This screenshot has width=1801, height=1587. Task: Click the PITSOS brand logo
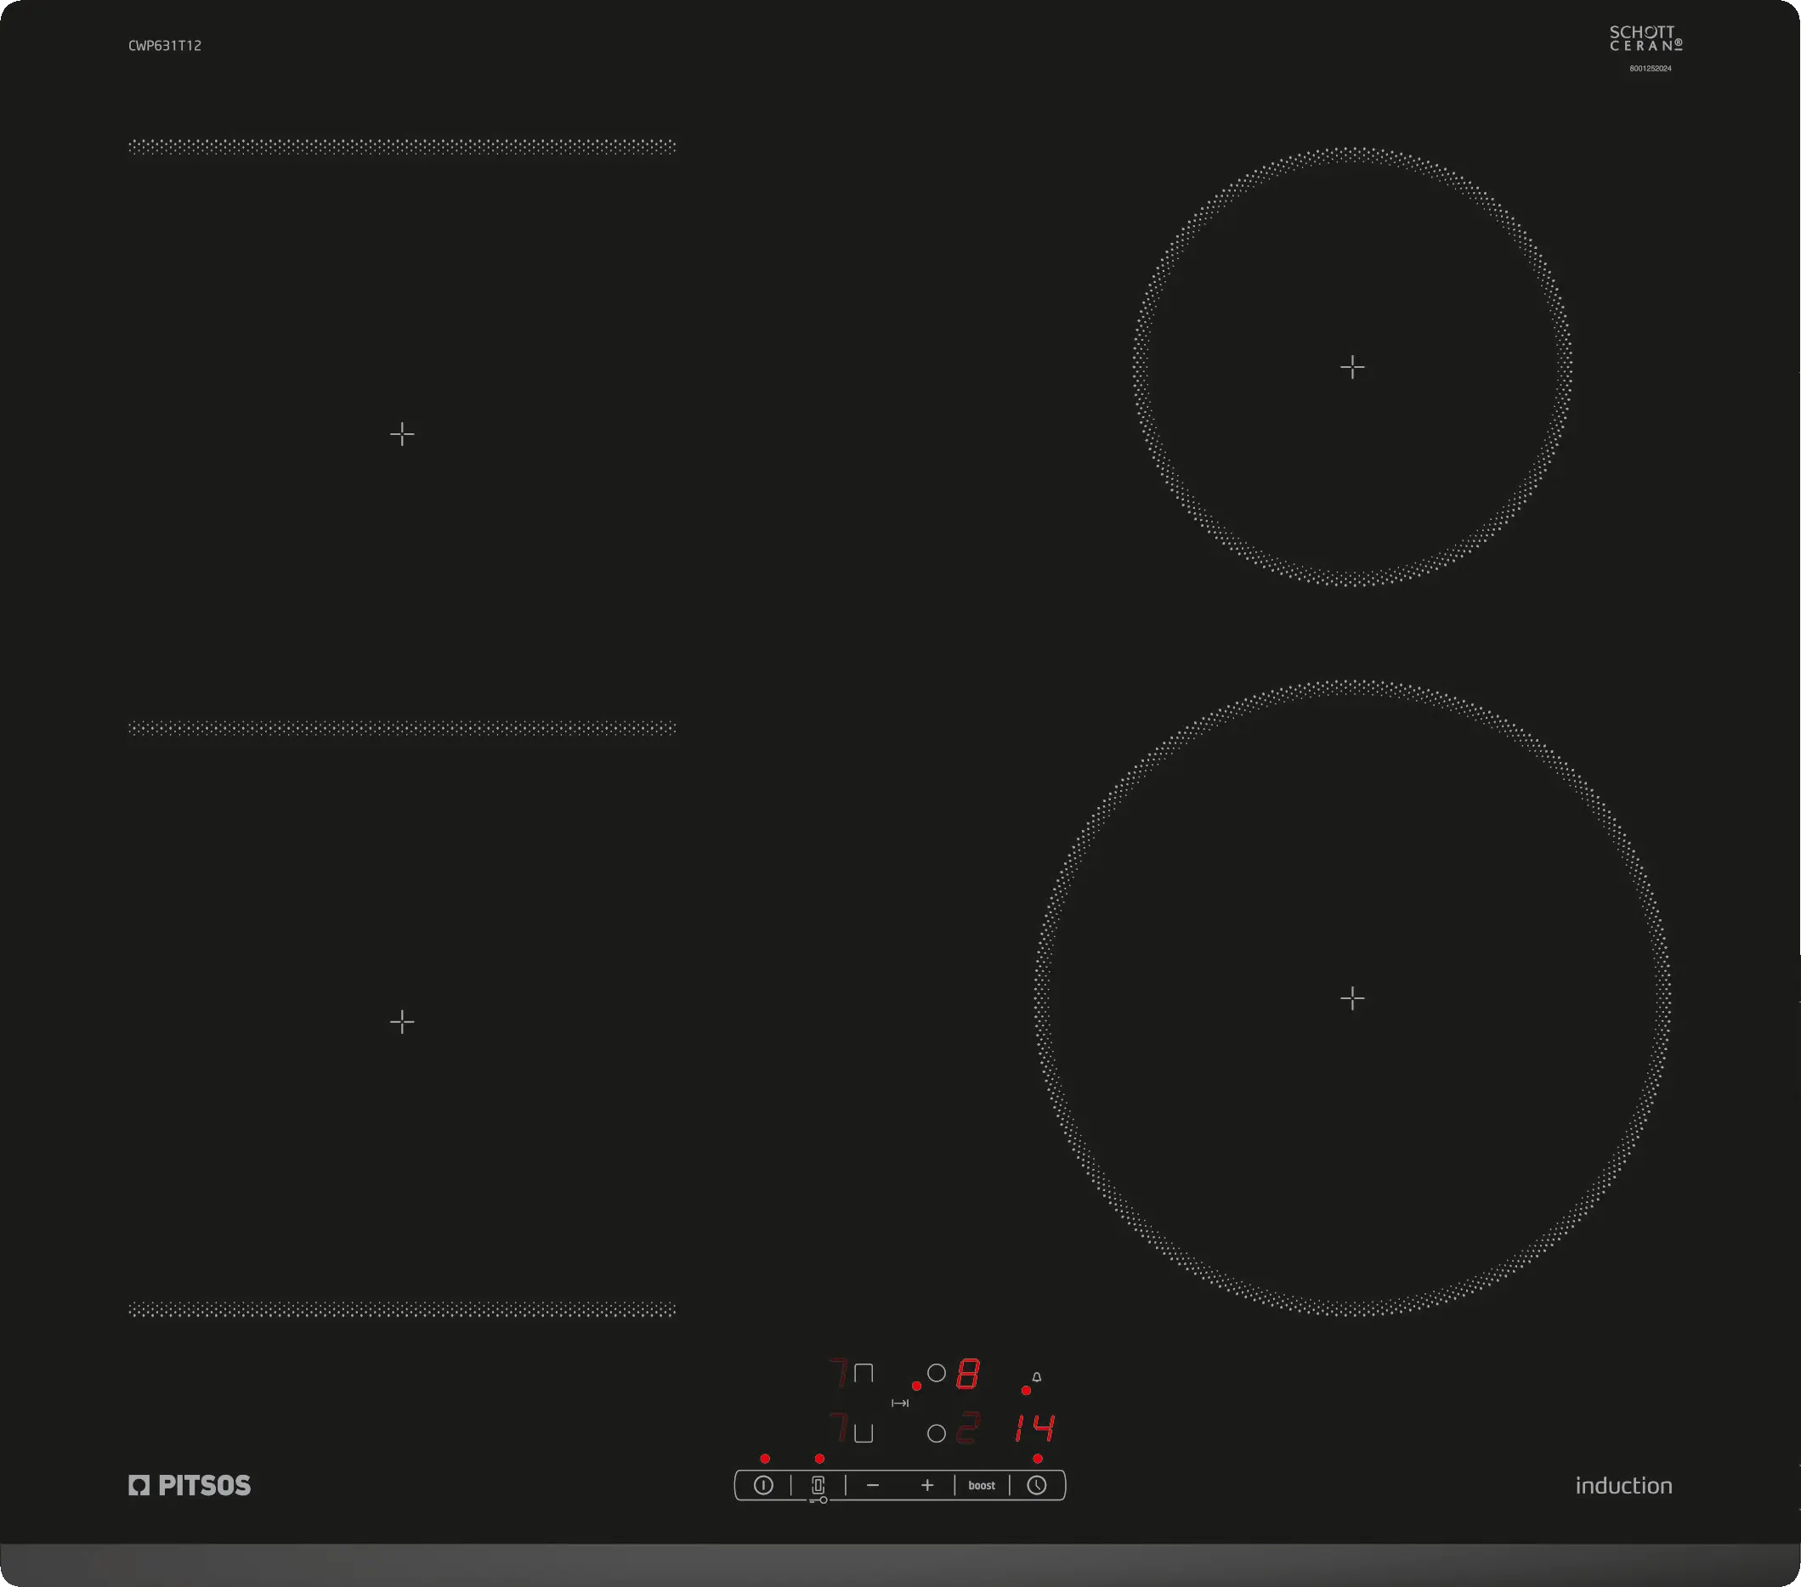pyautogui.click(x=190, y=1485)
